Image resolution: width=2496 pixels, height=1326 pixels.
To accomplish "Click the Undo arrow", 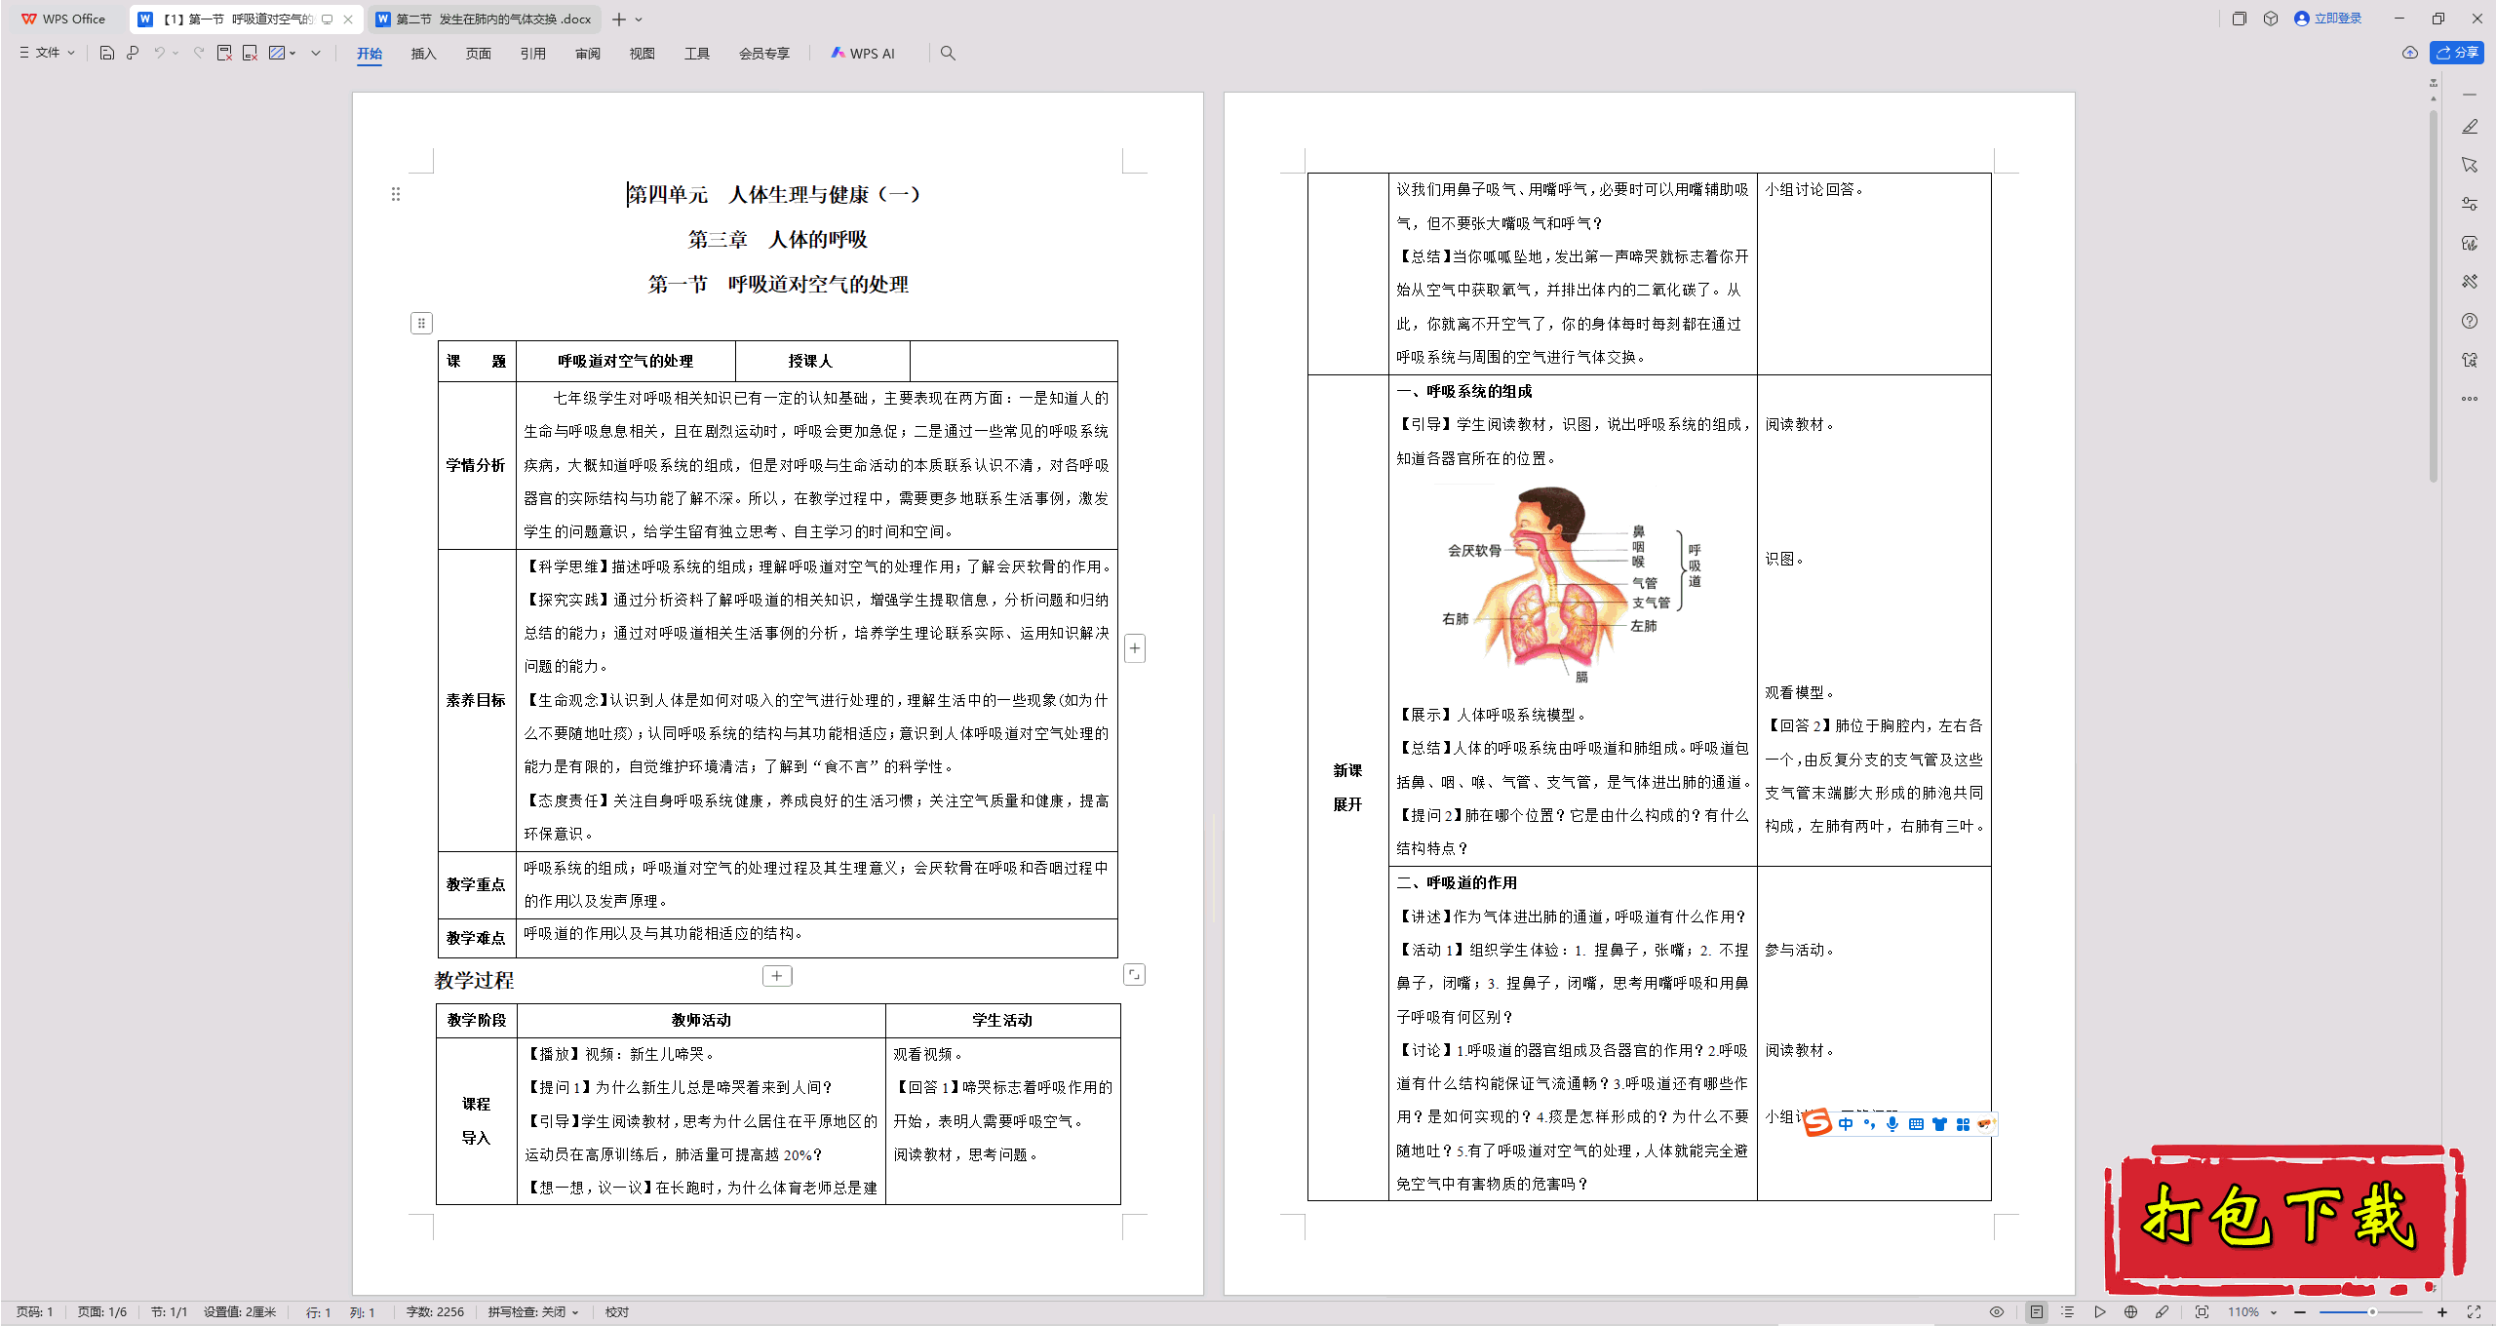I will click(159, 53).
